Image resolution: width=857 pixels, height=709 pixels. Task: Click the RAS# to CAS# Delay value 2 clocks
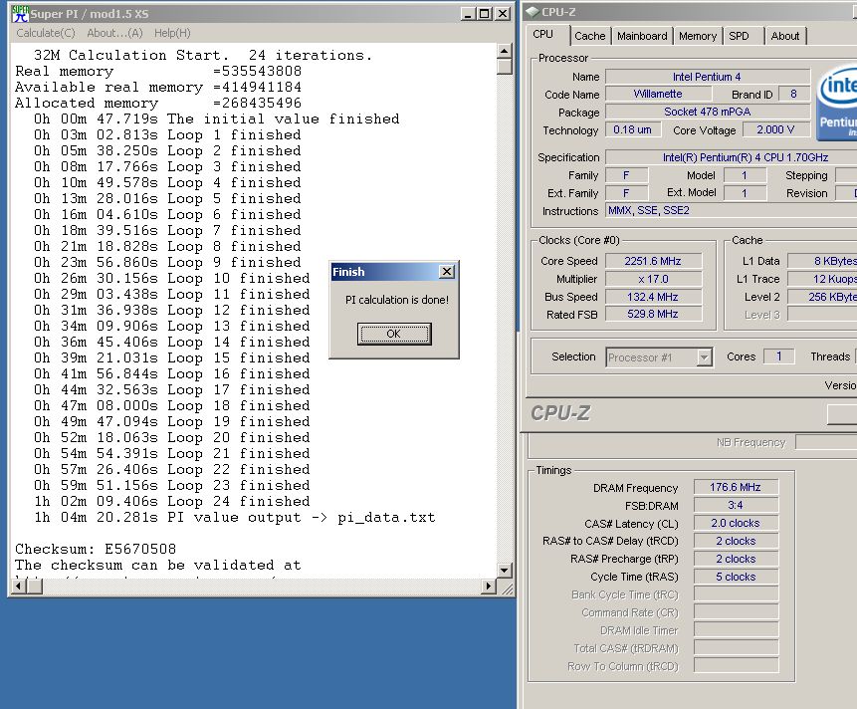coord(736,541)
